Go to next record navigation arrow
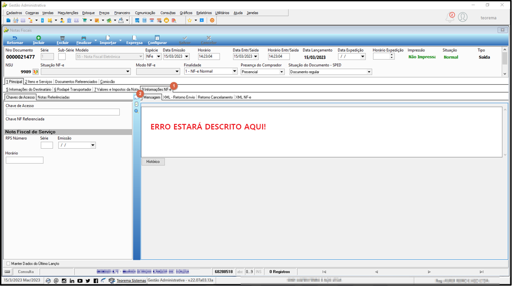512x286 pixels. [x=429, y=272]
